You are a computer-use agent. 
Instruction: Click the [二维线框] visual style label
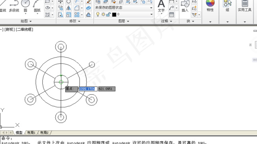(25, 30)
